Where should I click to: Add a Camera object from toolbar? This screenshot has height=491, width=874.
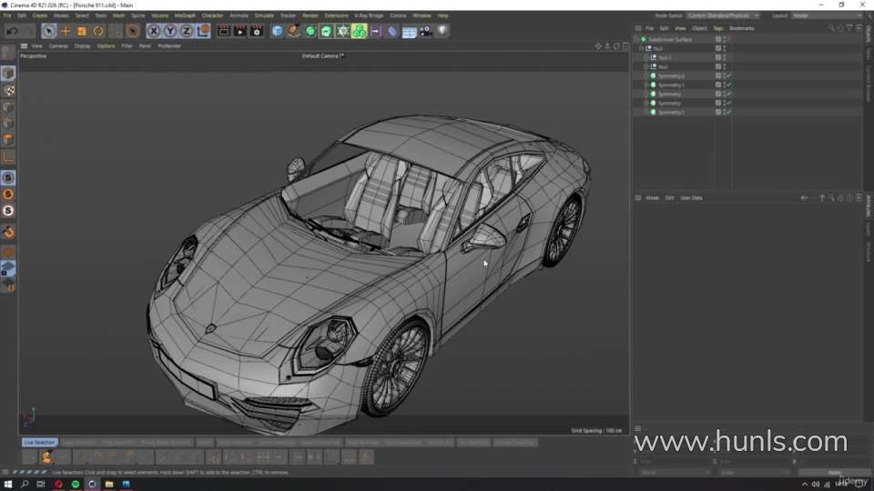[425, 31]
